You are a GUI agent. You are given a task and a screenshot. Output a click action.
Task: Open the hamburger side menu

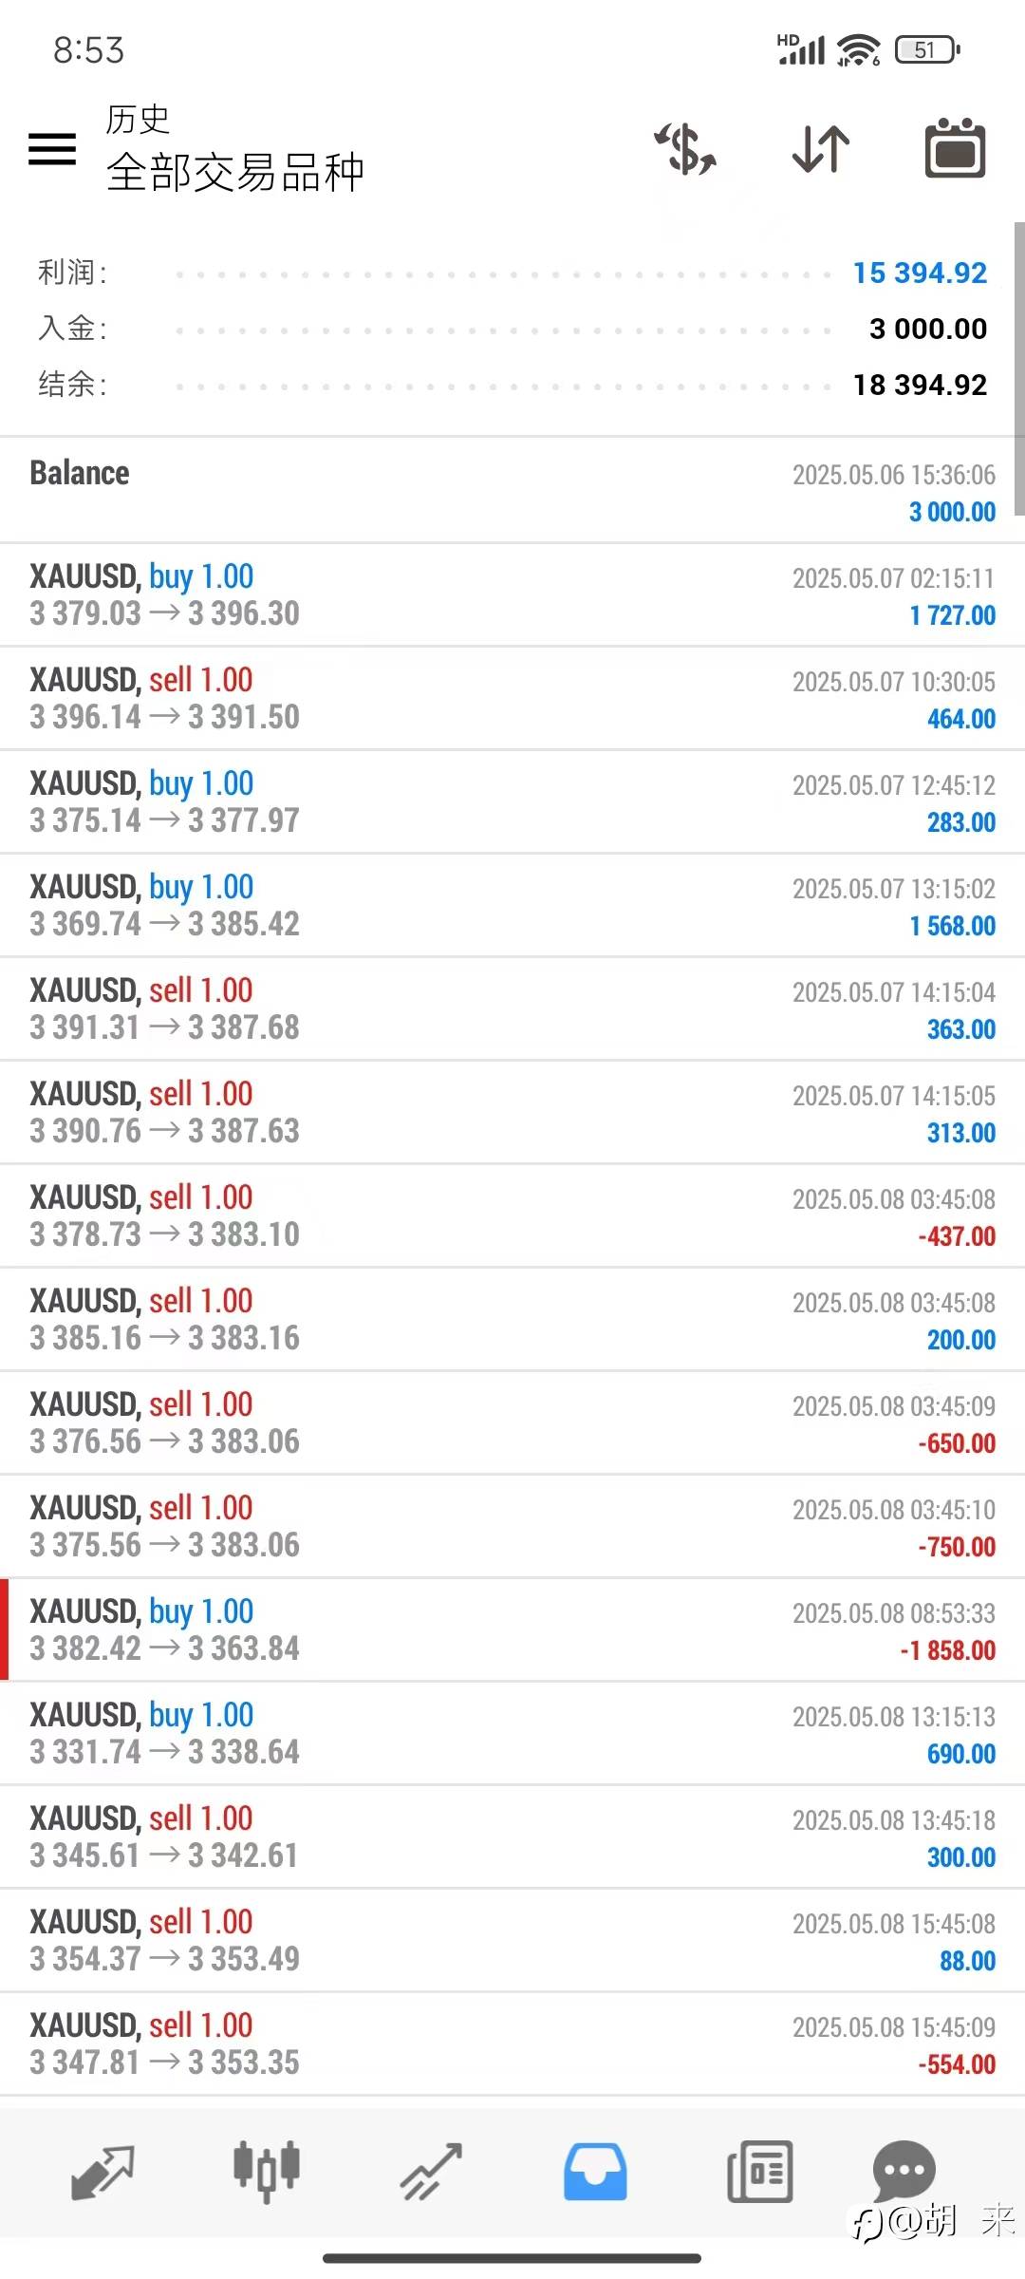coord(52,149)
